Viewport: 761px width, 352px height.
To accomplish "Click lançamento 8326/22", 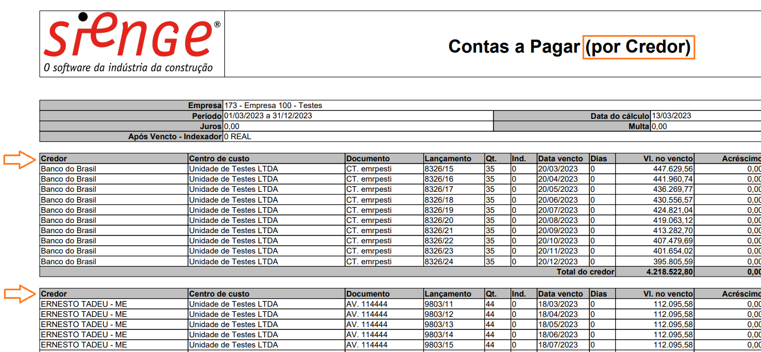I will (439, 241).
